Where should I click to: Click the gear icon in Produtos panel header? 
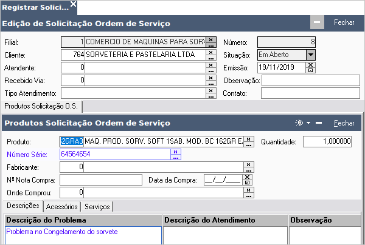(x=299, y=122)
